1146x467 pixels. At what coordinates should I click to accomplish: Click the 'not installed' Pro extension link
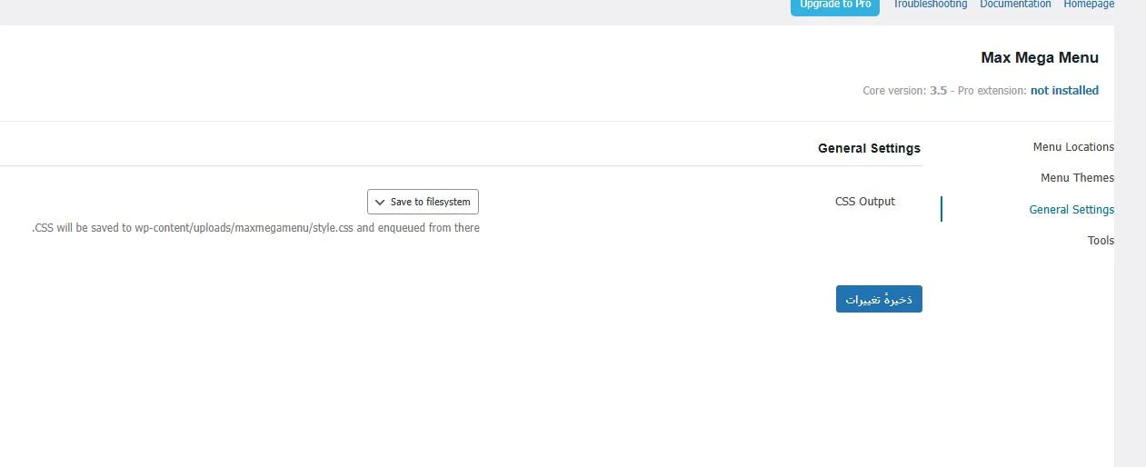(1064, 90)
